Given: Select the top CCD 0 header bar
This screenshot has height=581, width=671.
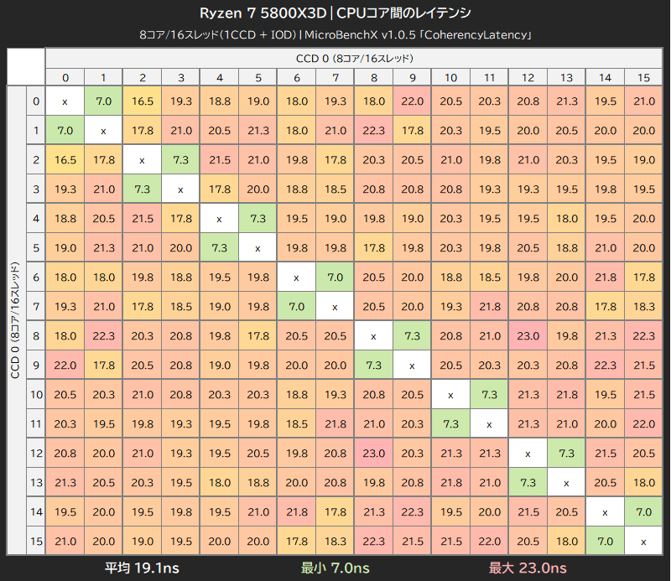Looking at the screenshot, I should coord(354,58).
